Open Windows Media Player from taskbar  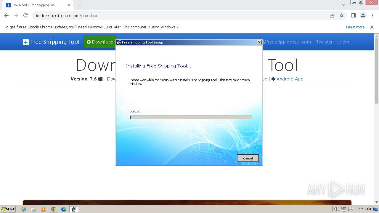click(44, 209)
